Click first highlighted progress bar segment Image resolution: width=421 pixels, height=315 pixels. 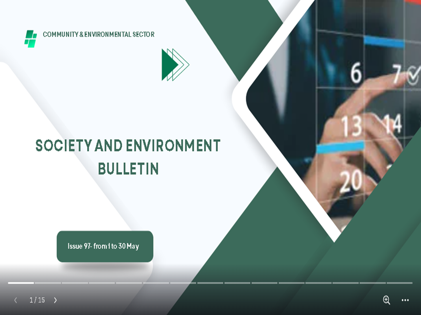(21, 283)
